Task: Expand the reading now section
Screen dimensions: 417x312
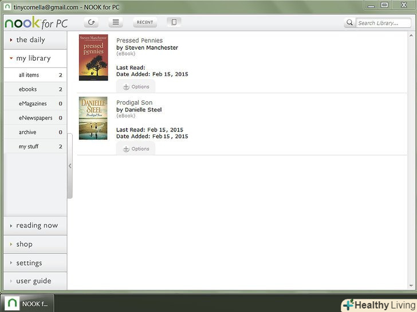Action: [x=36, y=226]
